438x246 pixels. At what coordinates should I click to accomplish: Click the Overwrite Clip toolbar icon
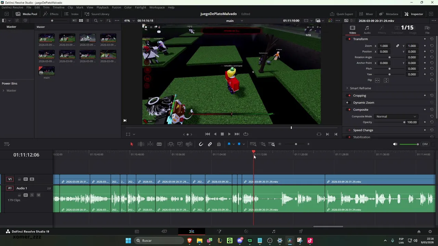coord(180,144)
